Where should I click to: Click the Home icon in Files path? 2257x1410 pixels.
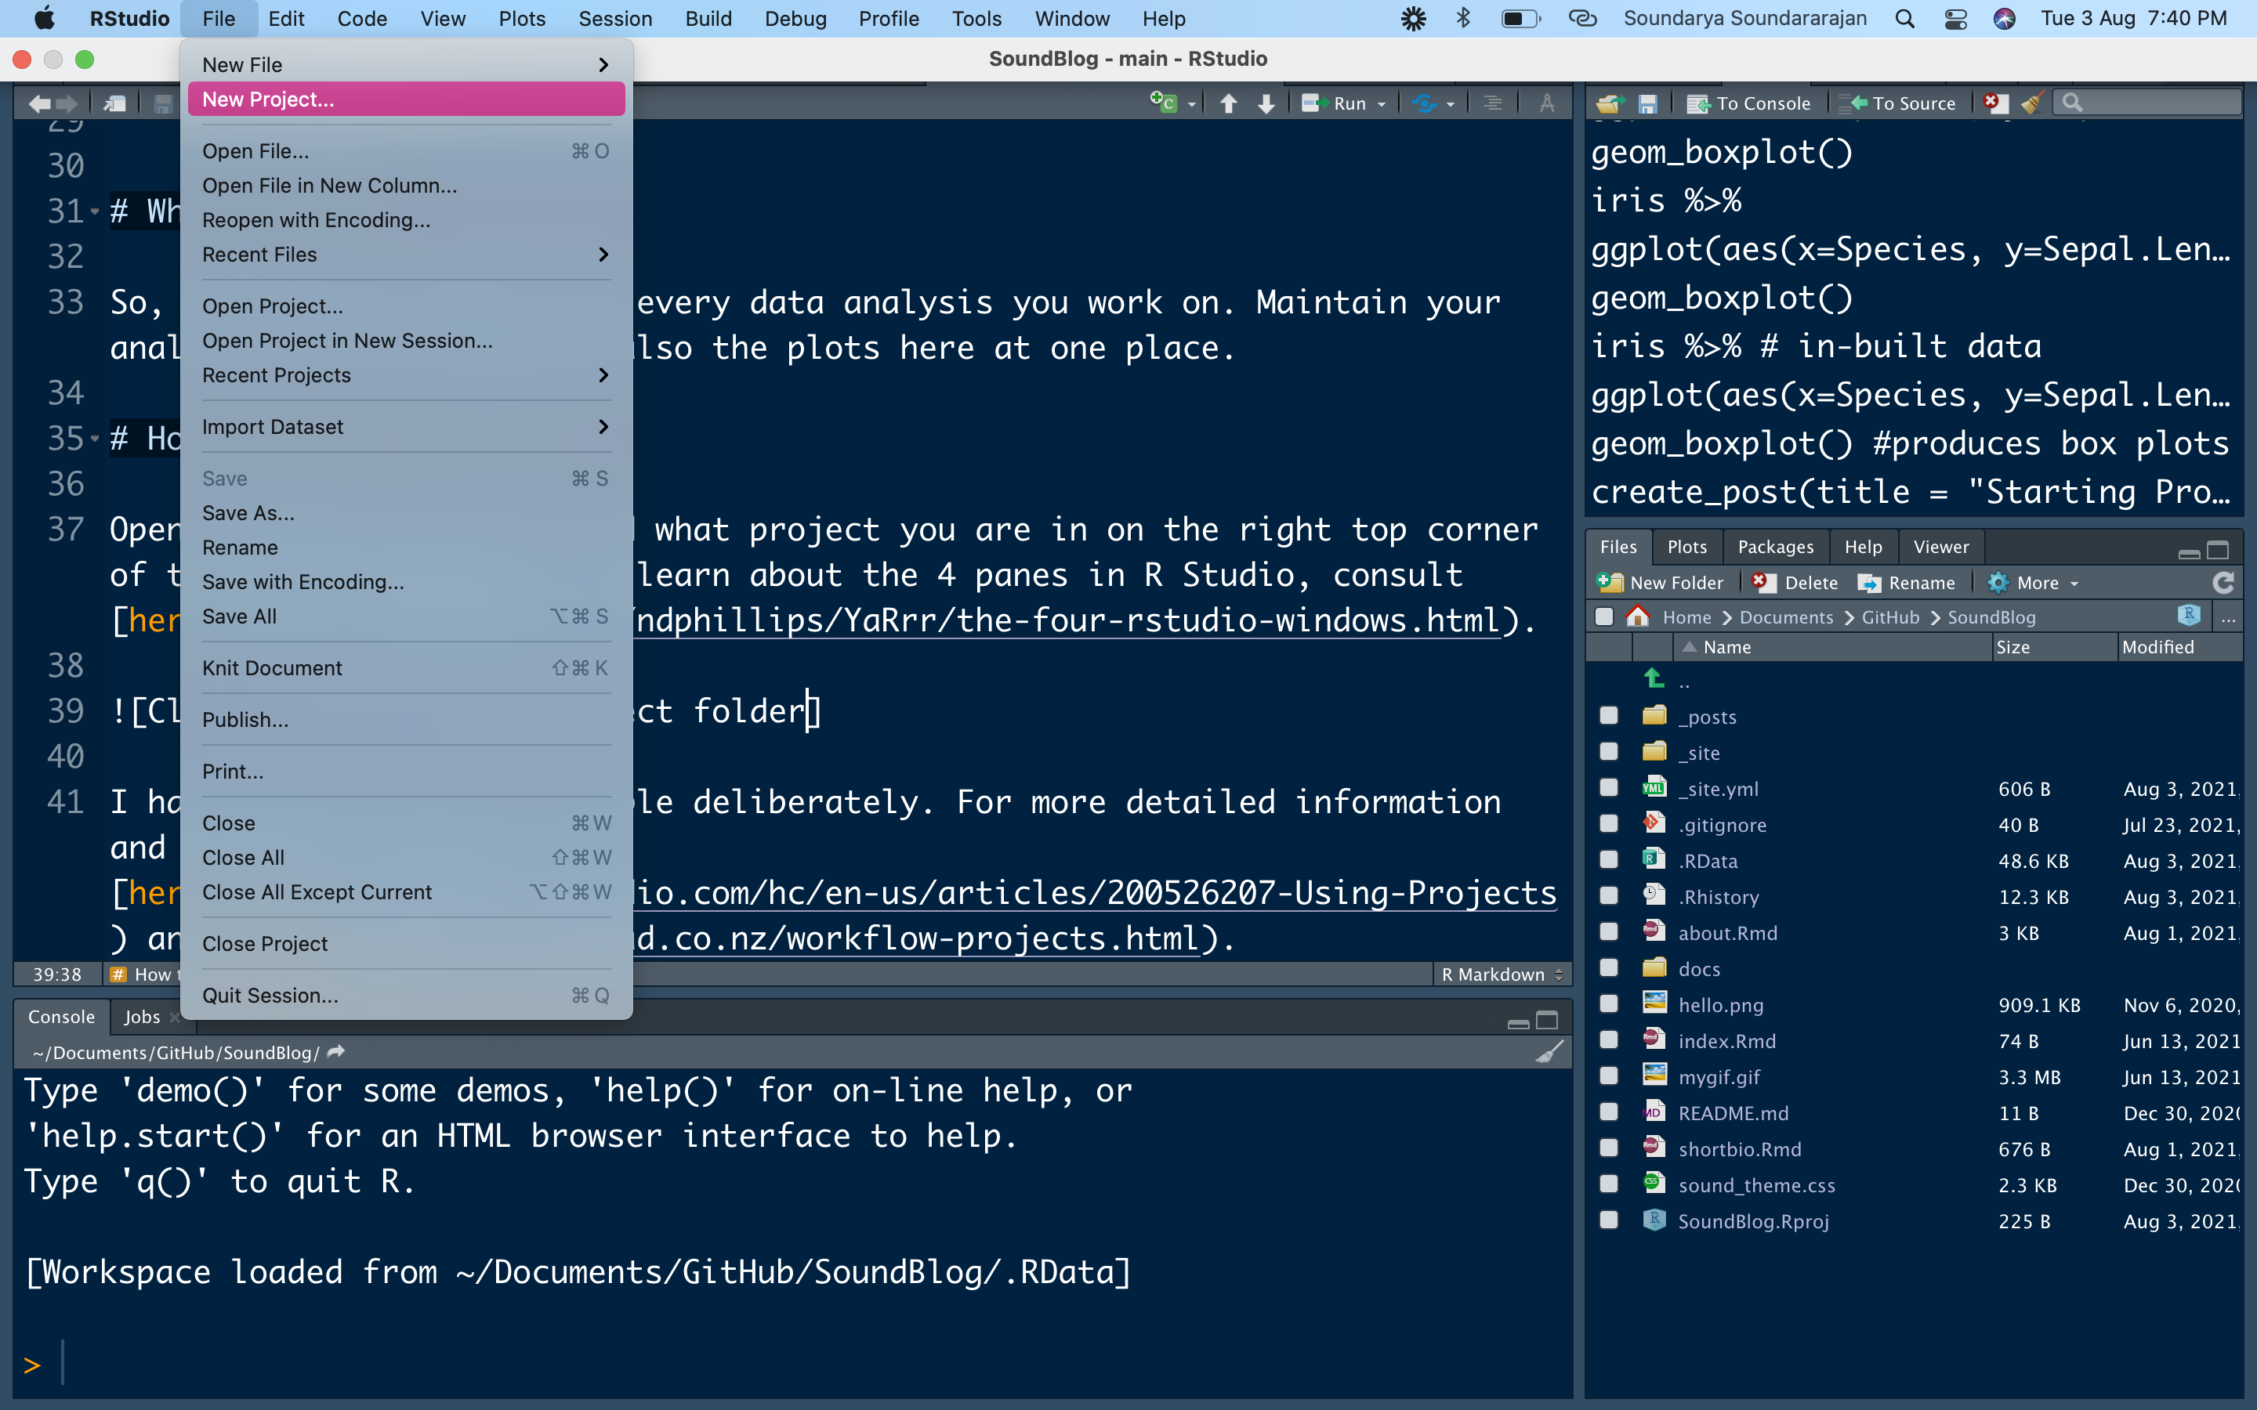(x=1638, y=616)
